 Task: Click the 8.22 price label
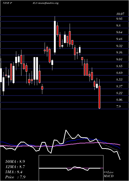click(119, 93)
